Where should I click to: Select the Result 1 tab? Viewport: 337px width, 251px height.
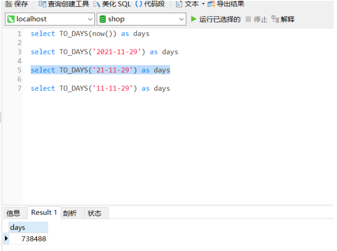[44, 212]
